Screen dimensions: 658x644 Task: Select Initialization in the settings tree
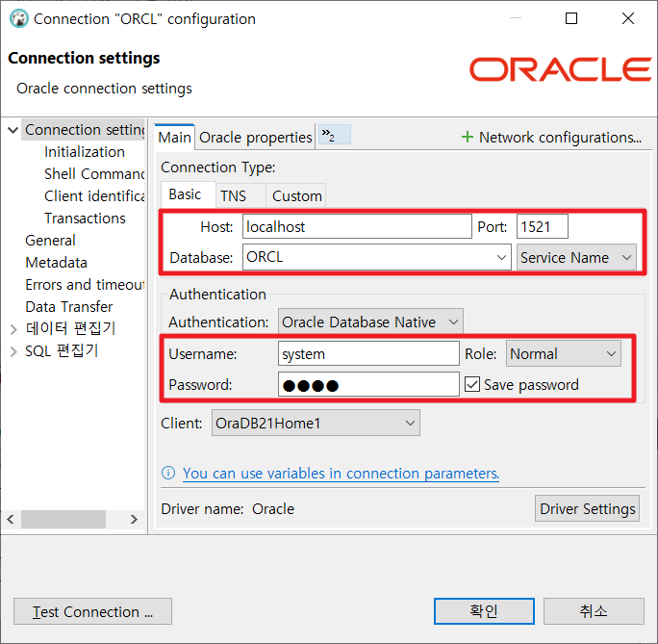[x=85, y=152]
